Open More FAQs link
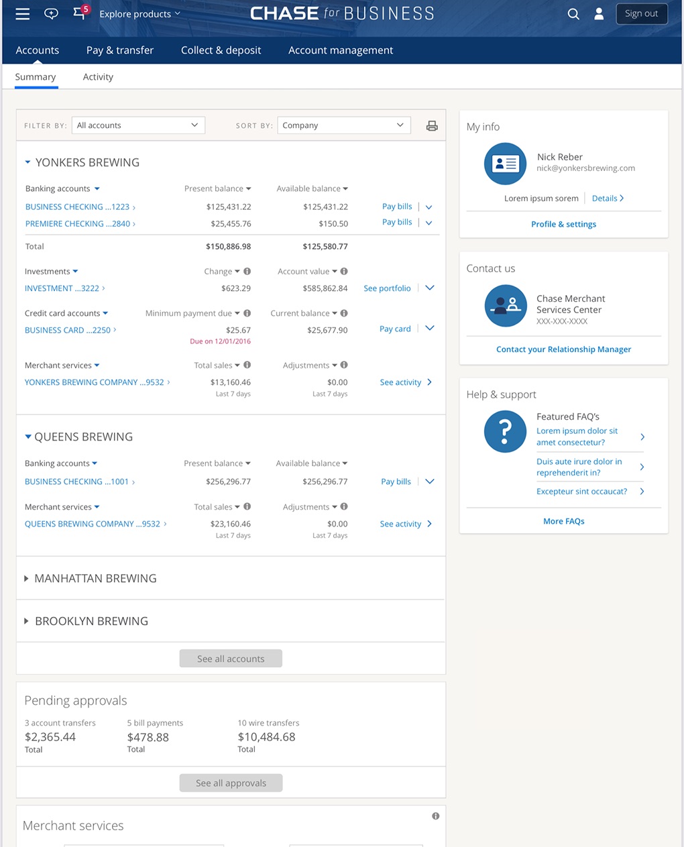This screenshot has height=847, width=684. 563,521
